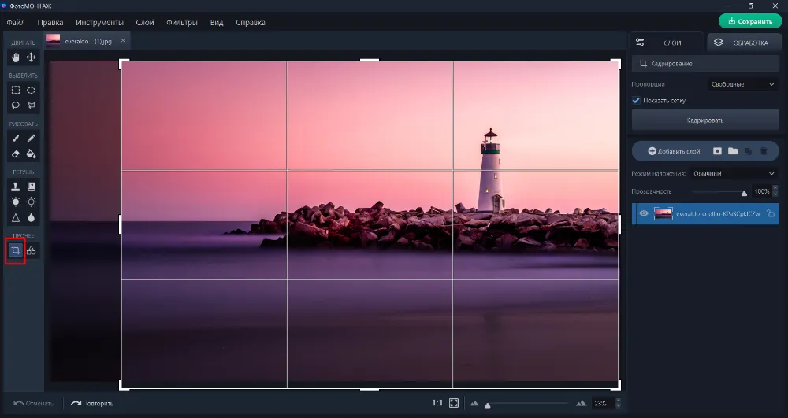Image resolution: width=788 pixels, height=418 pixels.
Task: Increase opacity value with up arrow
Action: click(x=775, y=188)
